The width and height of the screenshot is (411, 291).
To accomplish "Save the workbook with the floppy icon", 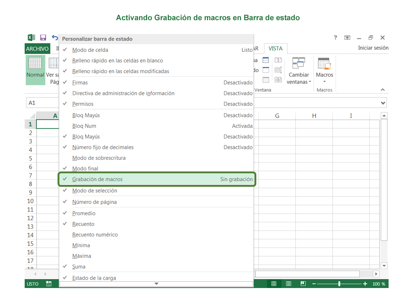I will coord(43,37).
